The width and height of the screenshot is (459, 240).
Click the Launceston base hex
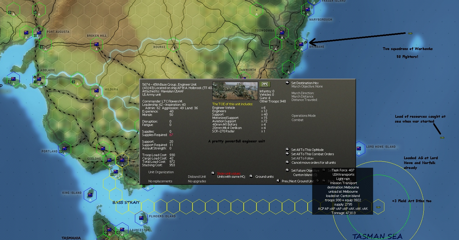click(122, 230)
